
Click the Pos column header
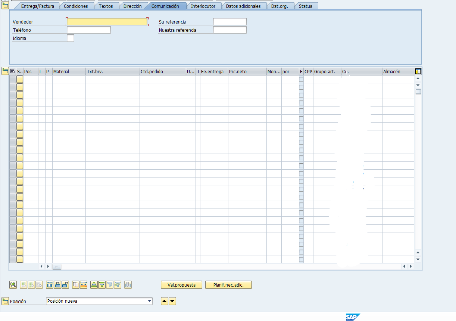tap(31, 71)
